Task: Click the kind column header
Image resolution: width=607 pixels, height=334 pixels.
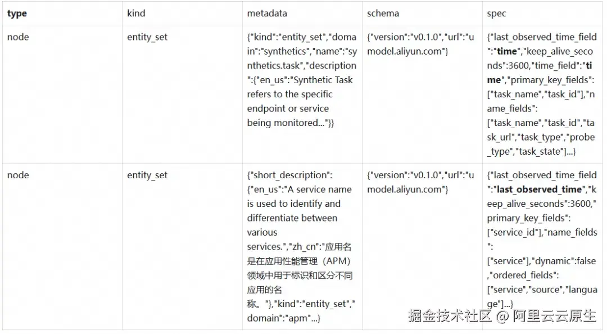Action: click(x=137, y=13)
